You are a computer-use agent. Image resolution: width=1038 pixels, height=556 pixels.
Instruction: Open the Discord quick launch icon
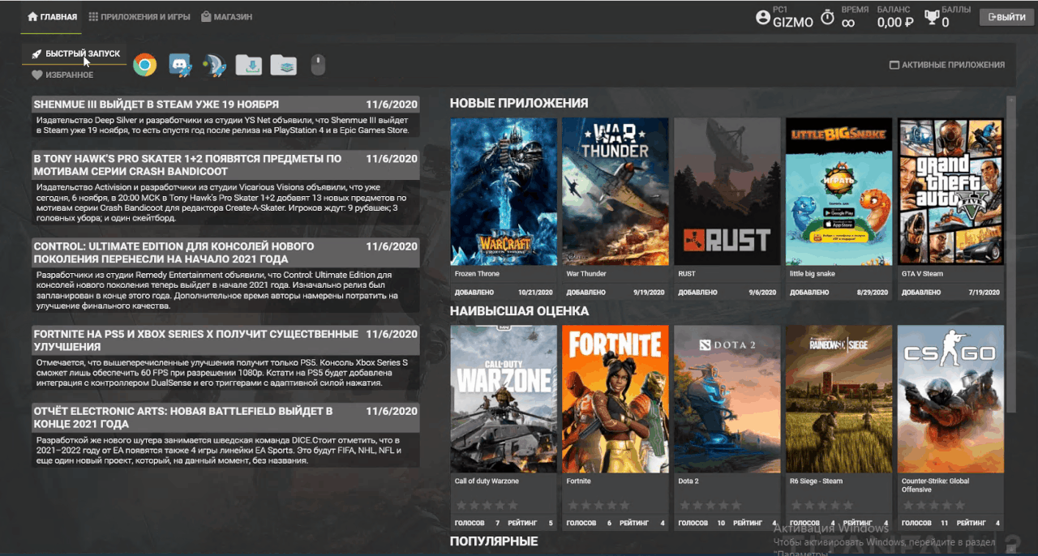180,65
